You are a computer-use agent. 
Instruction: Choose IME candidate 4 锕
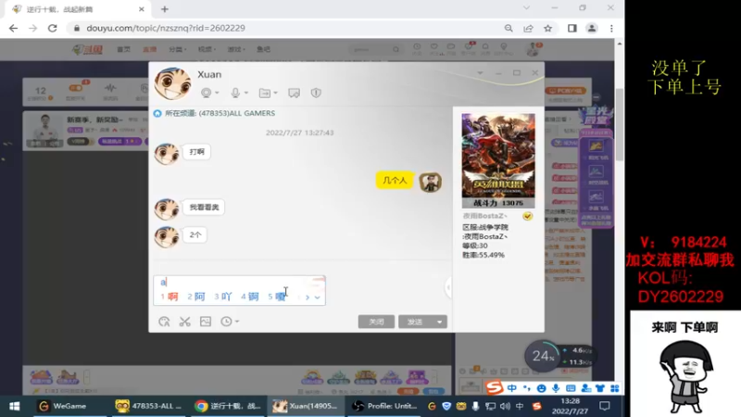249,297
